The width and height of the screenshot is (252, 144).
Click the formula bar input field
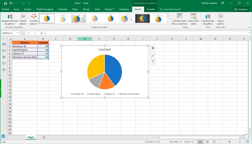coord(146,33)
